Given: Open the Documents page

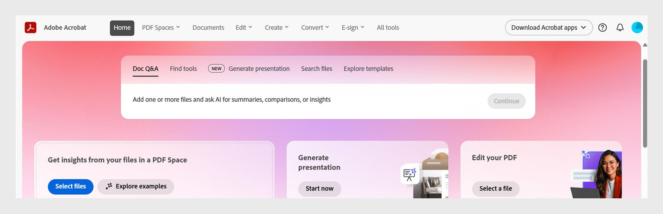Looking at the screenshot, I should [208, 28].
